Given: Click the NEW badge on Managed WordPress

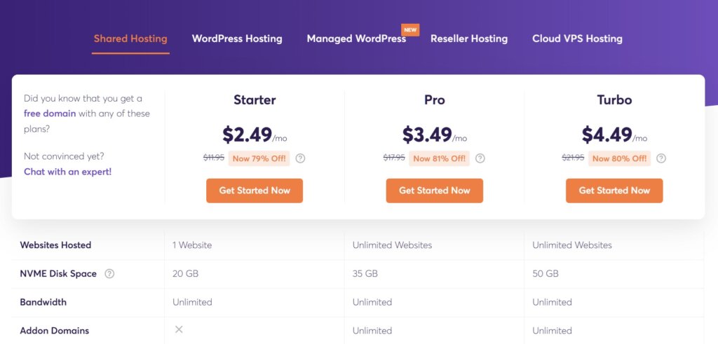Looking at the screenshot, I should tap(409, 29).
